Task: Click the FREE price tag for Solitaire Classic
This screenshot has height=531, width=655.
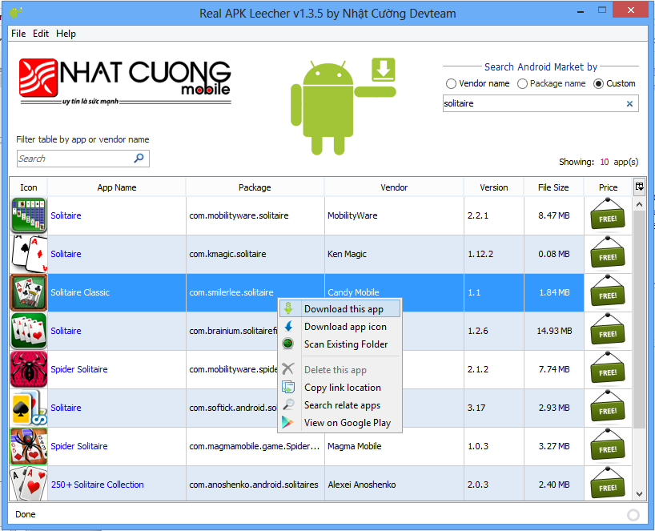Action: pyautogui.click(x=608, y=292)
